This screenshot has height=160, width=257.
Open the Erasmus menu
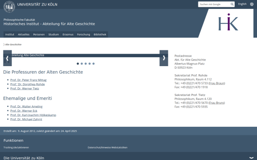coord(68,35)
